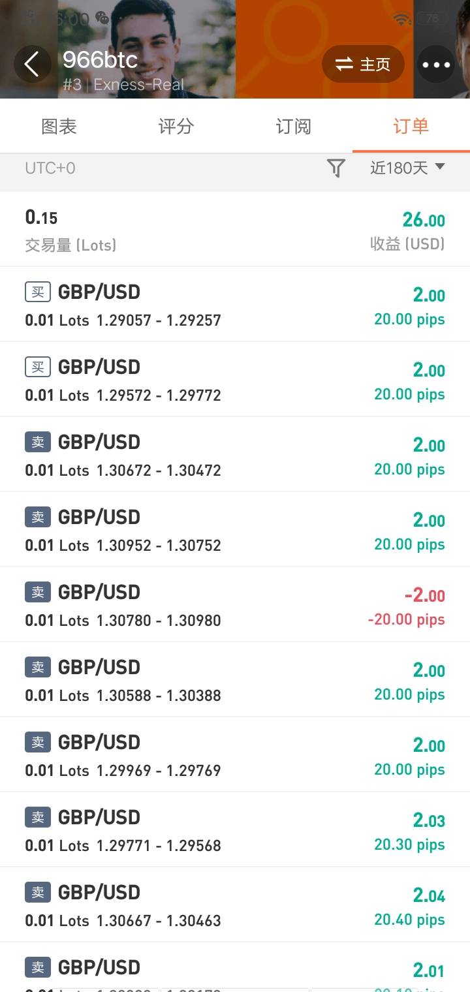
Task: Tap the sell badge on the 1.29969 order
Action: pos(38,742)
